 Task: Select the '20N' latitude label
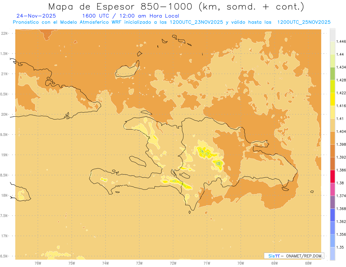(x=5, y=114)
